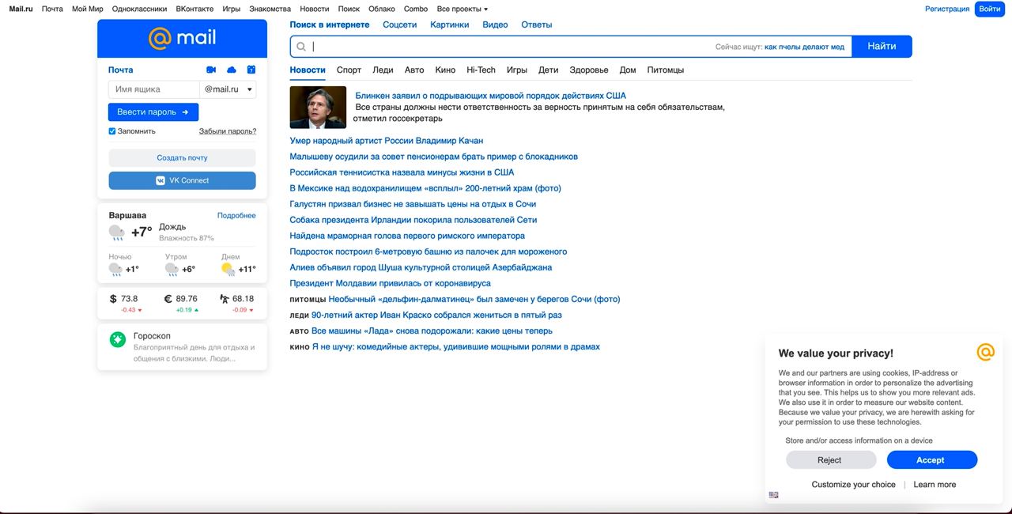Click the dollar exchange rate symbol
This screenshot has width=1012, height=514.
coord(113,299)
